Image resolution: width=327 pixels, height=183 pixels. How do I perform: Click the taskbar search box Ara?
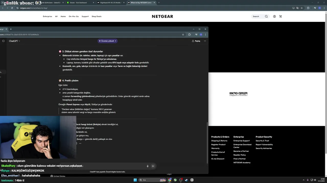coord(153,180)
